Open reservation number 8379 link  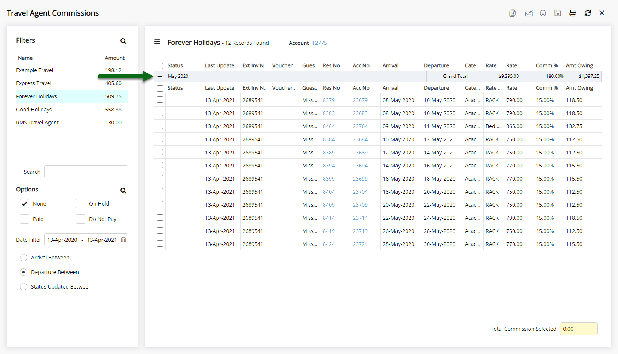tap(329, 100)
